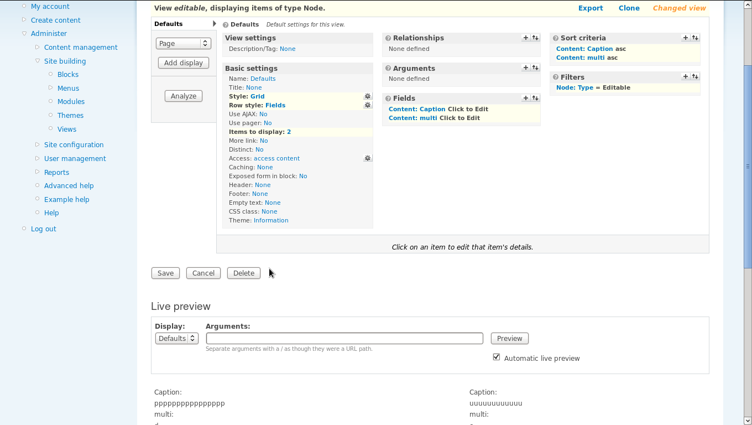
Task: Rearrange the Filters using arrows icon
Action: coord(695,76)
